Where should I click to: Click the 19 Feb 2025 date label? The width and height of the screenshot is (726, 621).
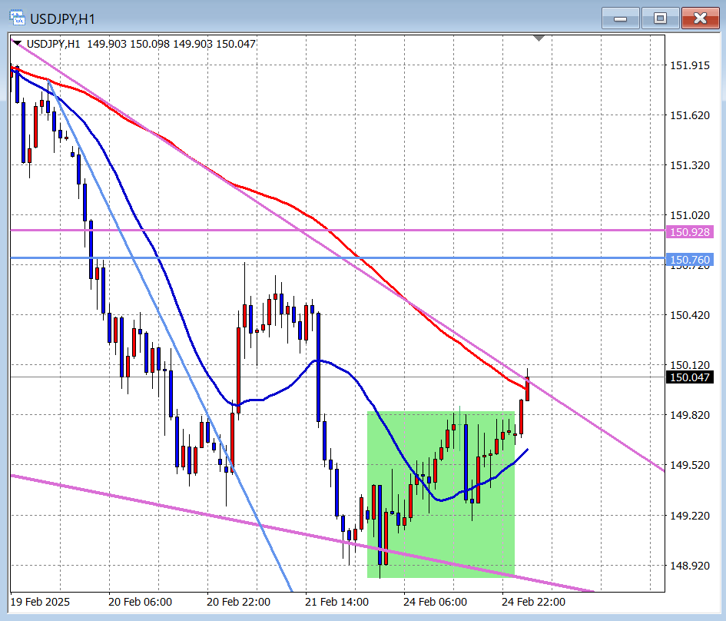[42, 602]
